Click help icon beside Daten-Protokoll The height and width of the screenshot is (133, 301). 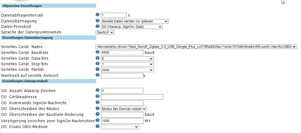98,27
